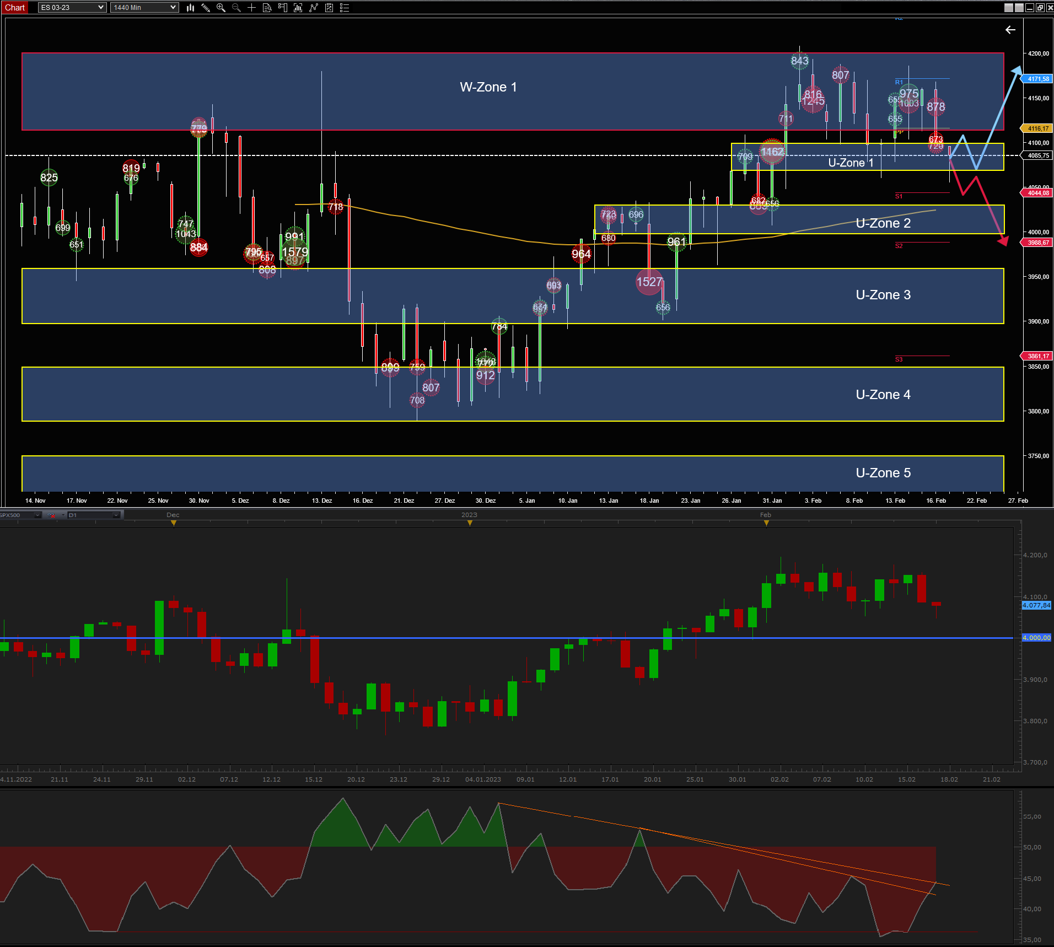Screen dimensions: 1054x947
Task: Open the D1 timeframe dropdown on lower chart
Action: 94,515
